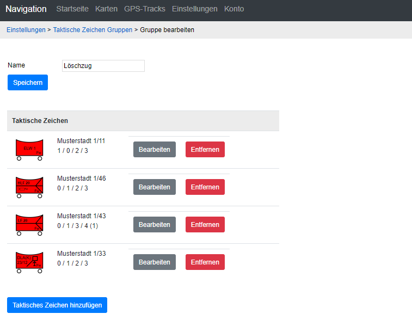Follow the Taktische Zeichen Gruppen breadcrumb link
This screenshot has width=412, height=326.
pos(93,30)
